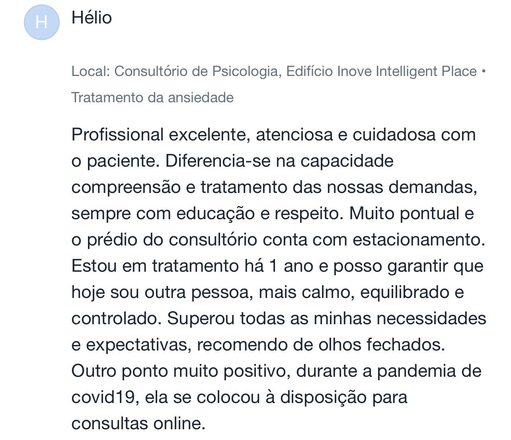The image size is (511, 440).
Task: Click "Edifício Inove Intelligent Place" text
Action: coord(381,72)
